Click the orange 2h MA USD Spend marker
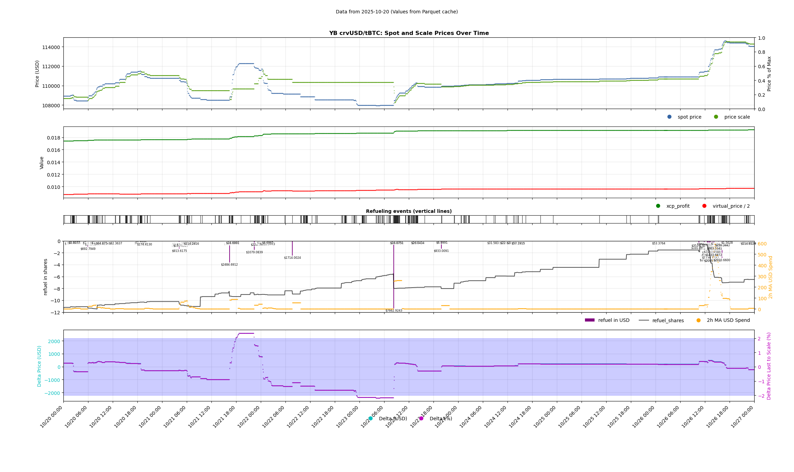The width and height of the screenshot is (794, 472). 698,320
